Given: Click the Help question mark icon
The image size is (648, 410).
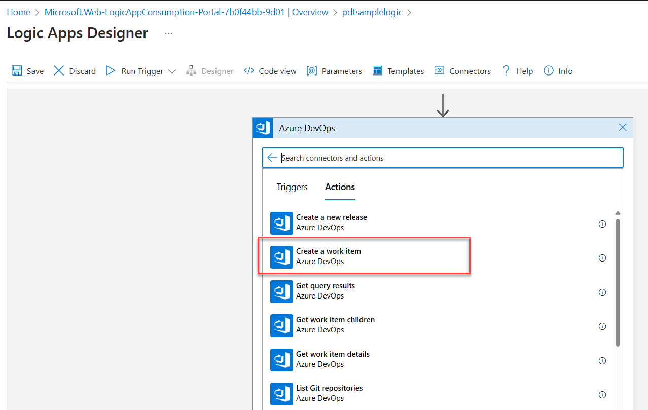Looking at the screenshot, I should pyautogui.click(x=506, y=71).
